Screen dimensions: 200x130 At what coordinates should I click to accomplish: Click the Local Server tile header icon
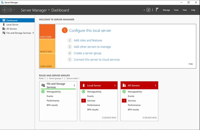click(x=84, y=86)
